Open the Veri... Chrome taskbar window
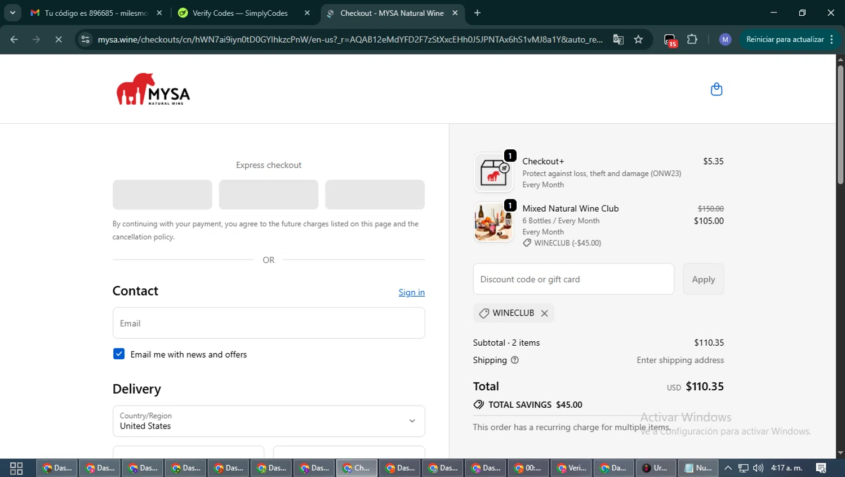This screenshot has height=477, width=845. click(x=570, y=468)
